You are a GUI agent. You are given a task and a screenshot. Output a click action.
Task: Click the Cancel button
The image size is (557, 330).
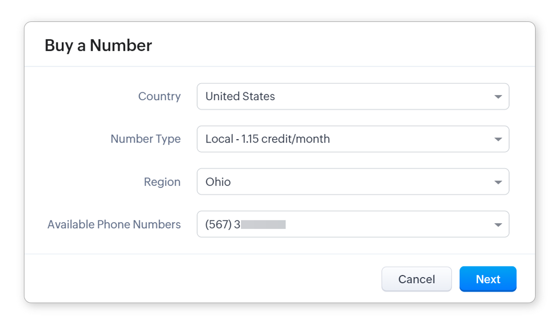[416, 279]
